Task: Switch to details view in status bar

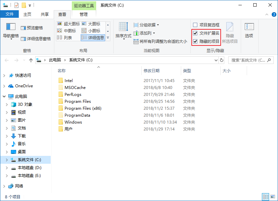Action: point(265,197)
